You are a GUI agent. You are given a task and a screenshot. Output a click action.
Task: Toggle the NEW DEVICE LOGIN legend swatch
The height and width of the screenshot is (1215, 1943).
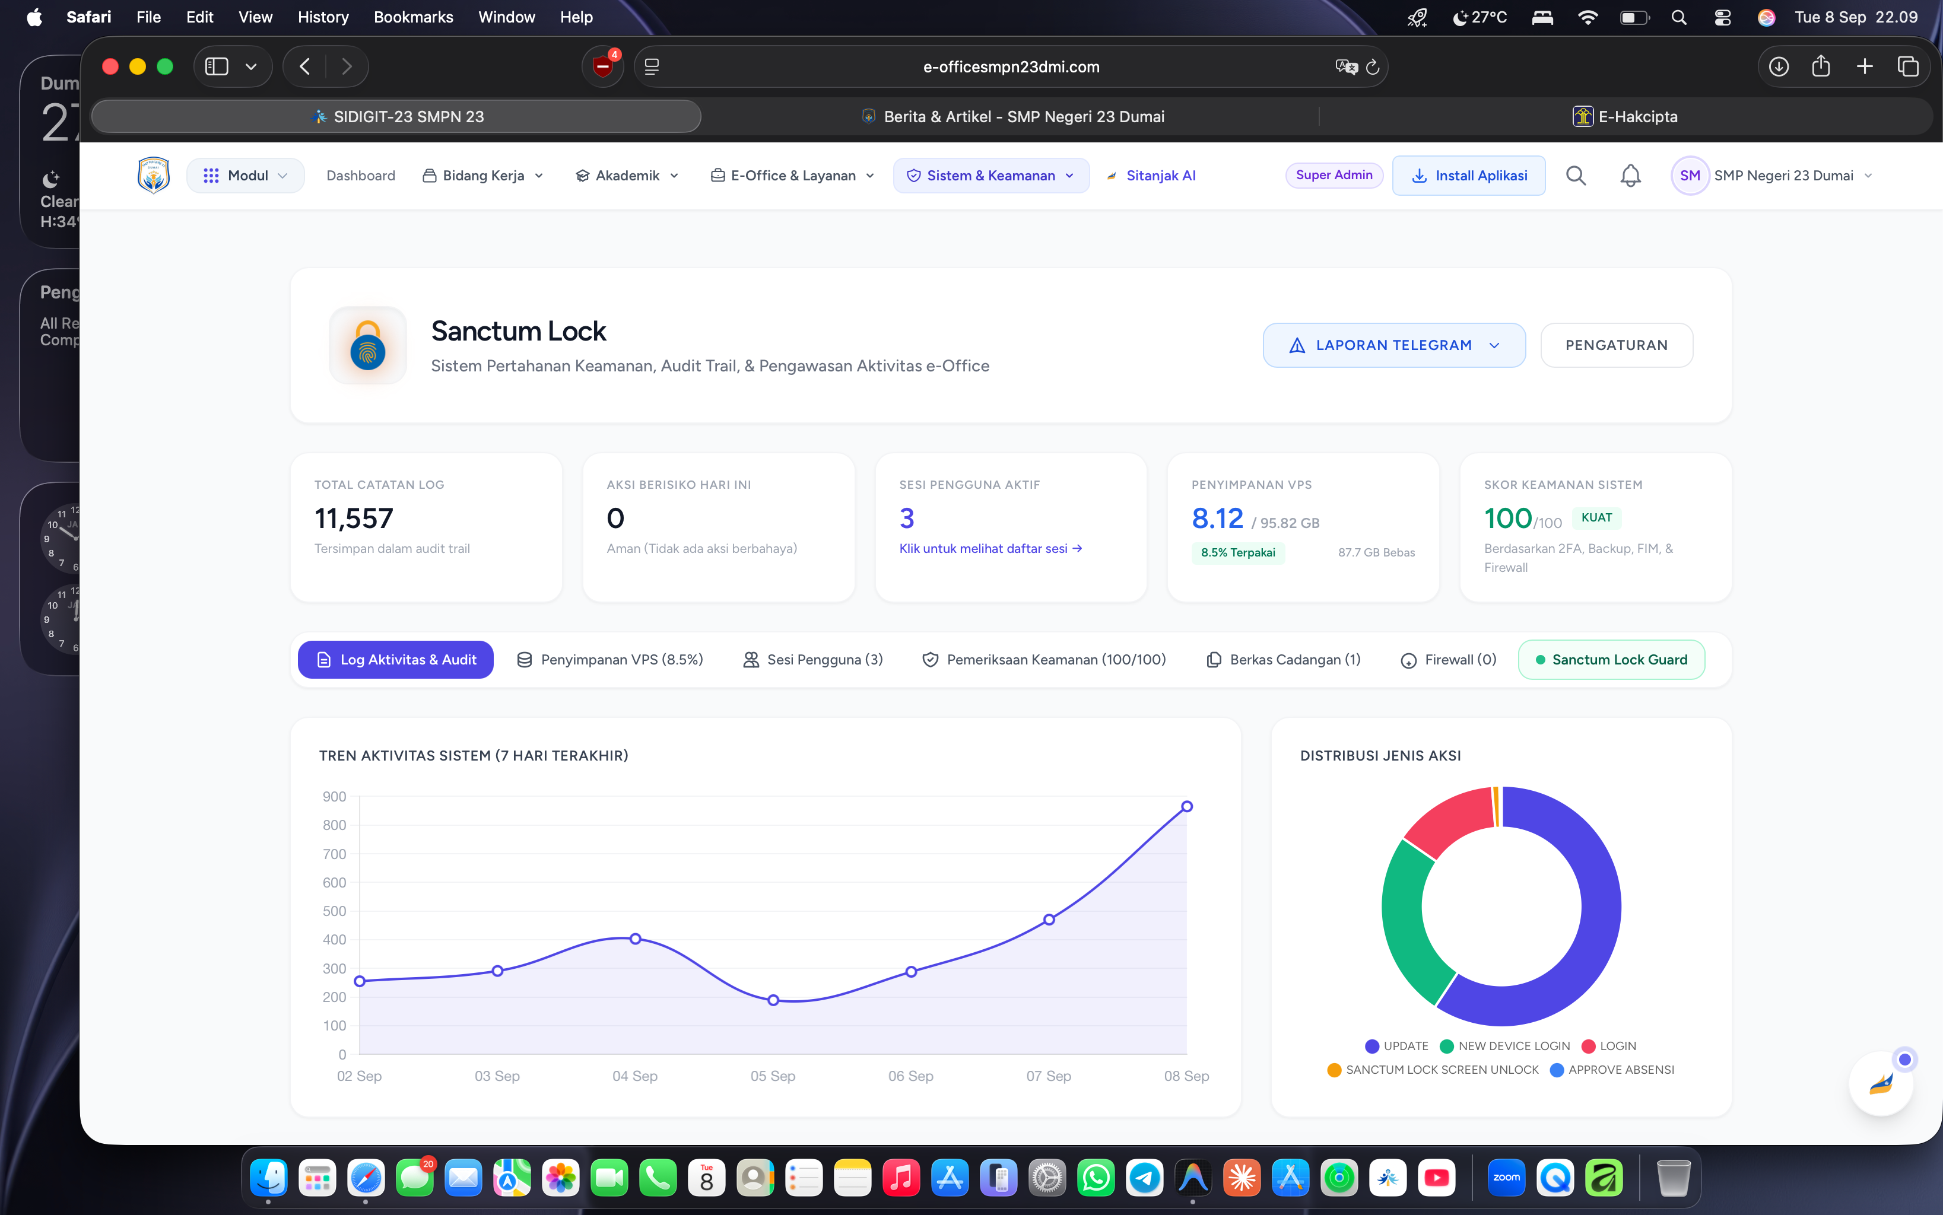[1447, 1045]
